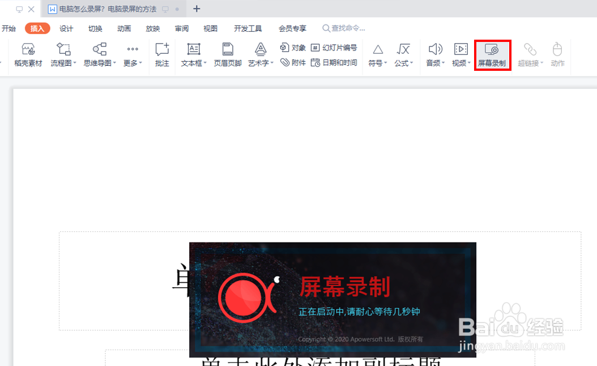Switch to the 开始 ribbon tab

click(x=8, y=28)
